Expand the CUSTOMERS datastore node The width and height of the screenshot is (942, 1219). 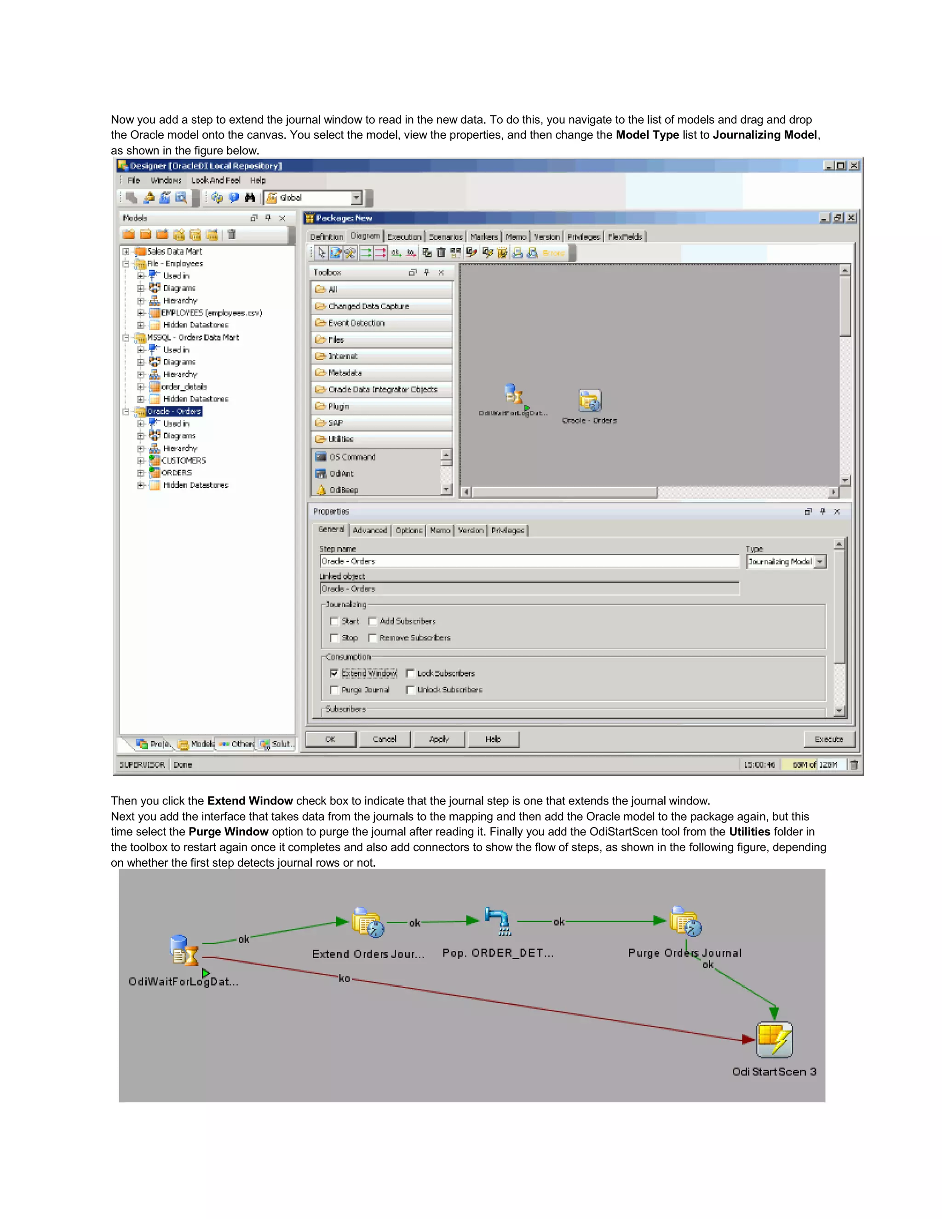(141, 461)
